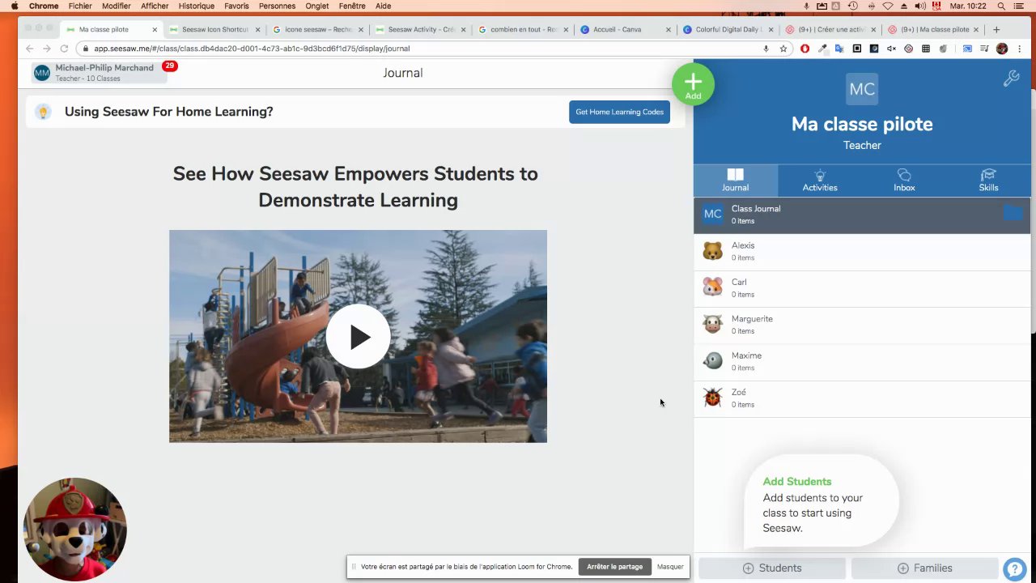Open class settings wrench icon
This screenshot has height=583, width=1036.
pos(1011,79)
